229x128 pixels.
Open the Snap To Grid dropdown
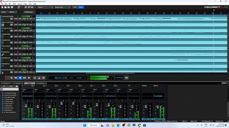[x=63, y=7]
